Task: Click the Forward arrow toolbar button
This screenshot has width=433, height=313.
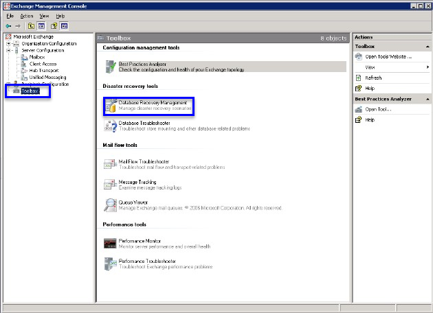Action: pyautogui.click(x=18, y=26)
